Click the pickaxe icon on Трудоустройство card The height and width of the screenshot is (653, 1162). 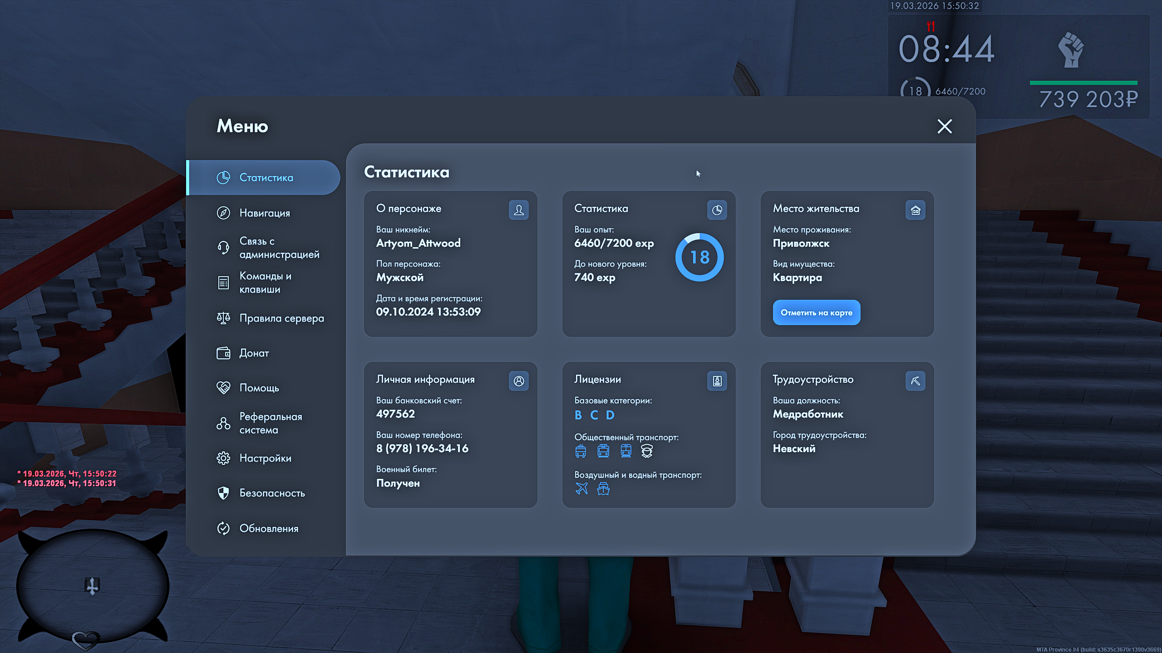915,381
